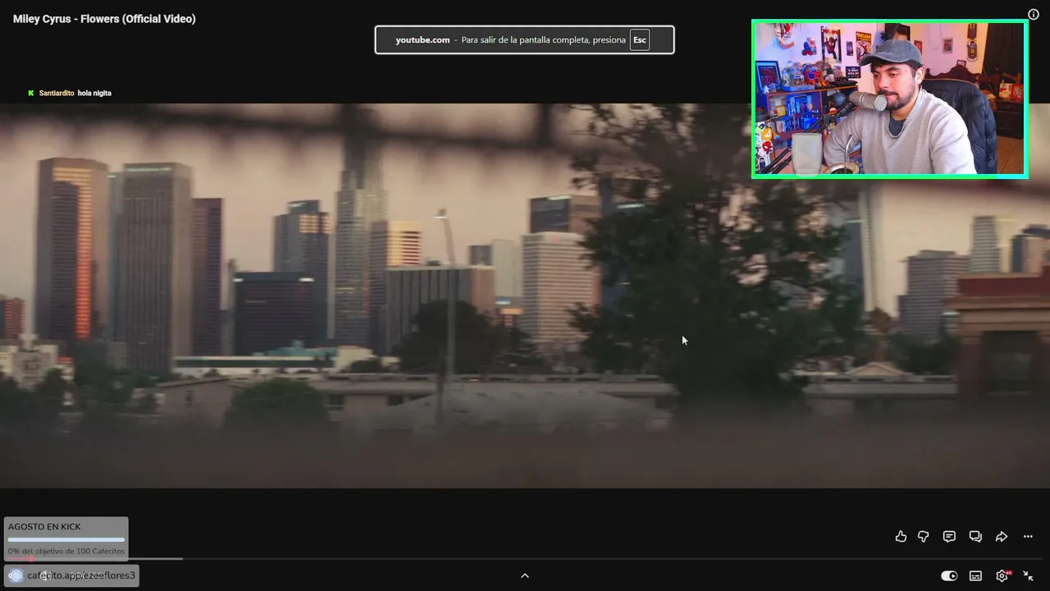Click the green Kick badge beside Santiardito
Image resolution: width=1050 pixels, height=591 pixels.
point(31,94)
